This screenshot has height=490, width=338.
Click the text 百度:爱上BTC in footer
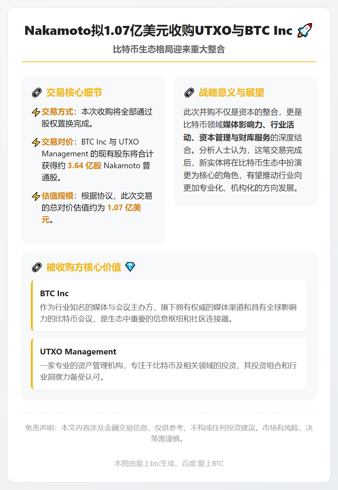[203, 464]
